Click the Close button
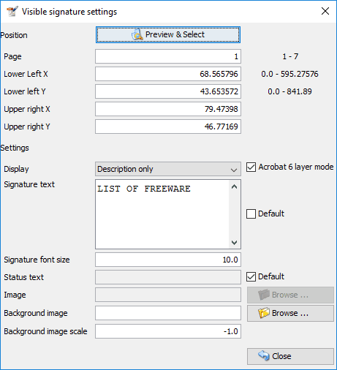 (x=290, y=356)
